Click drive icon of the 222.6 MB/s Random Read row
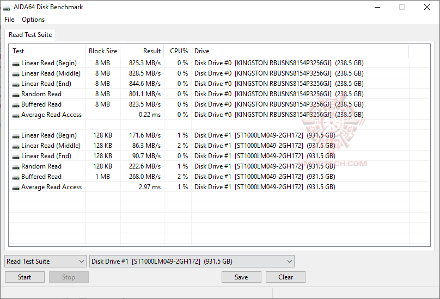Image resolution: width=440 pixels, height=299 pixels. tap(16, 167)
